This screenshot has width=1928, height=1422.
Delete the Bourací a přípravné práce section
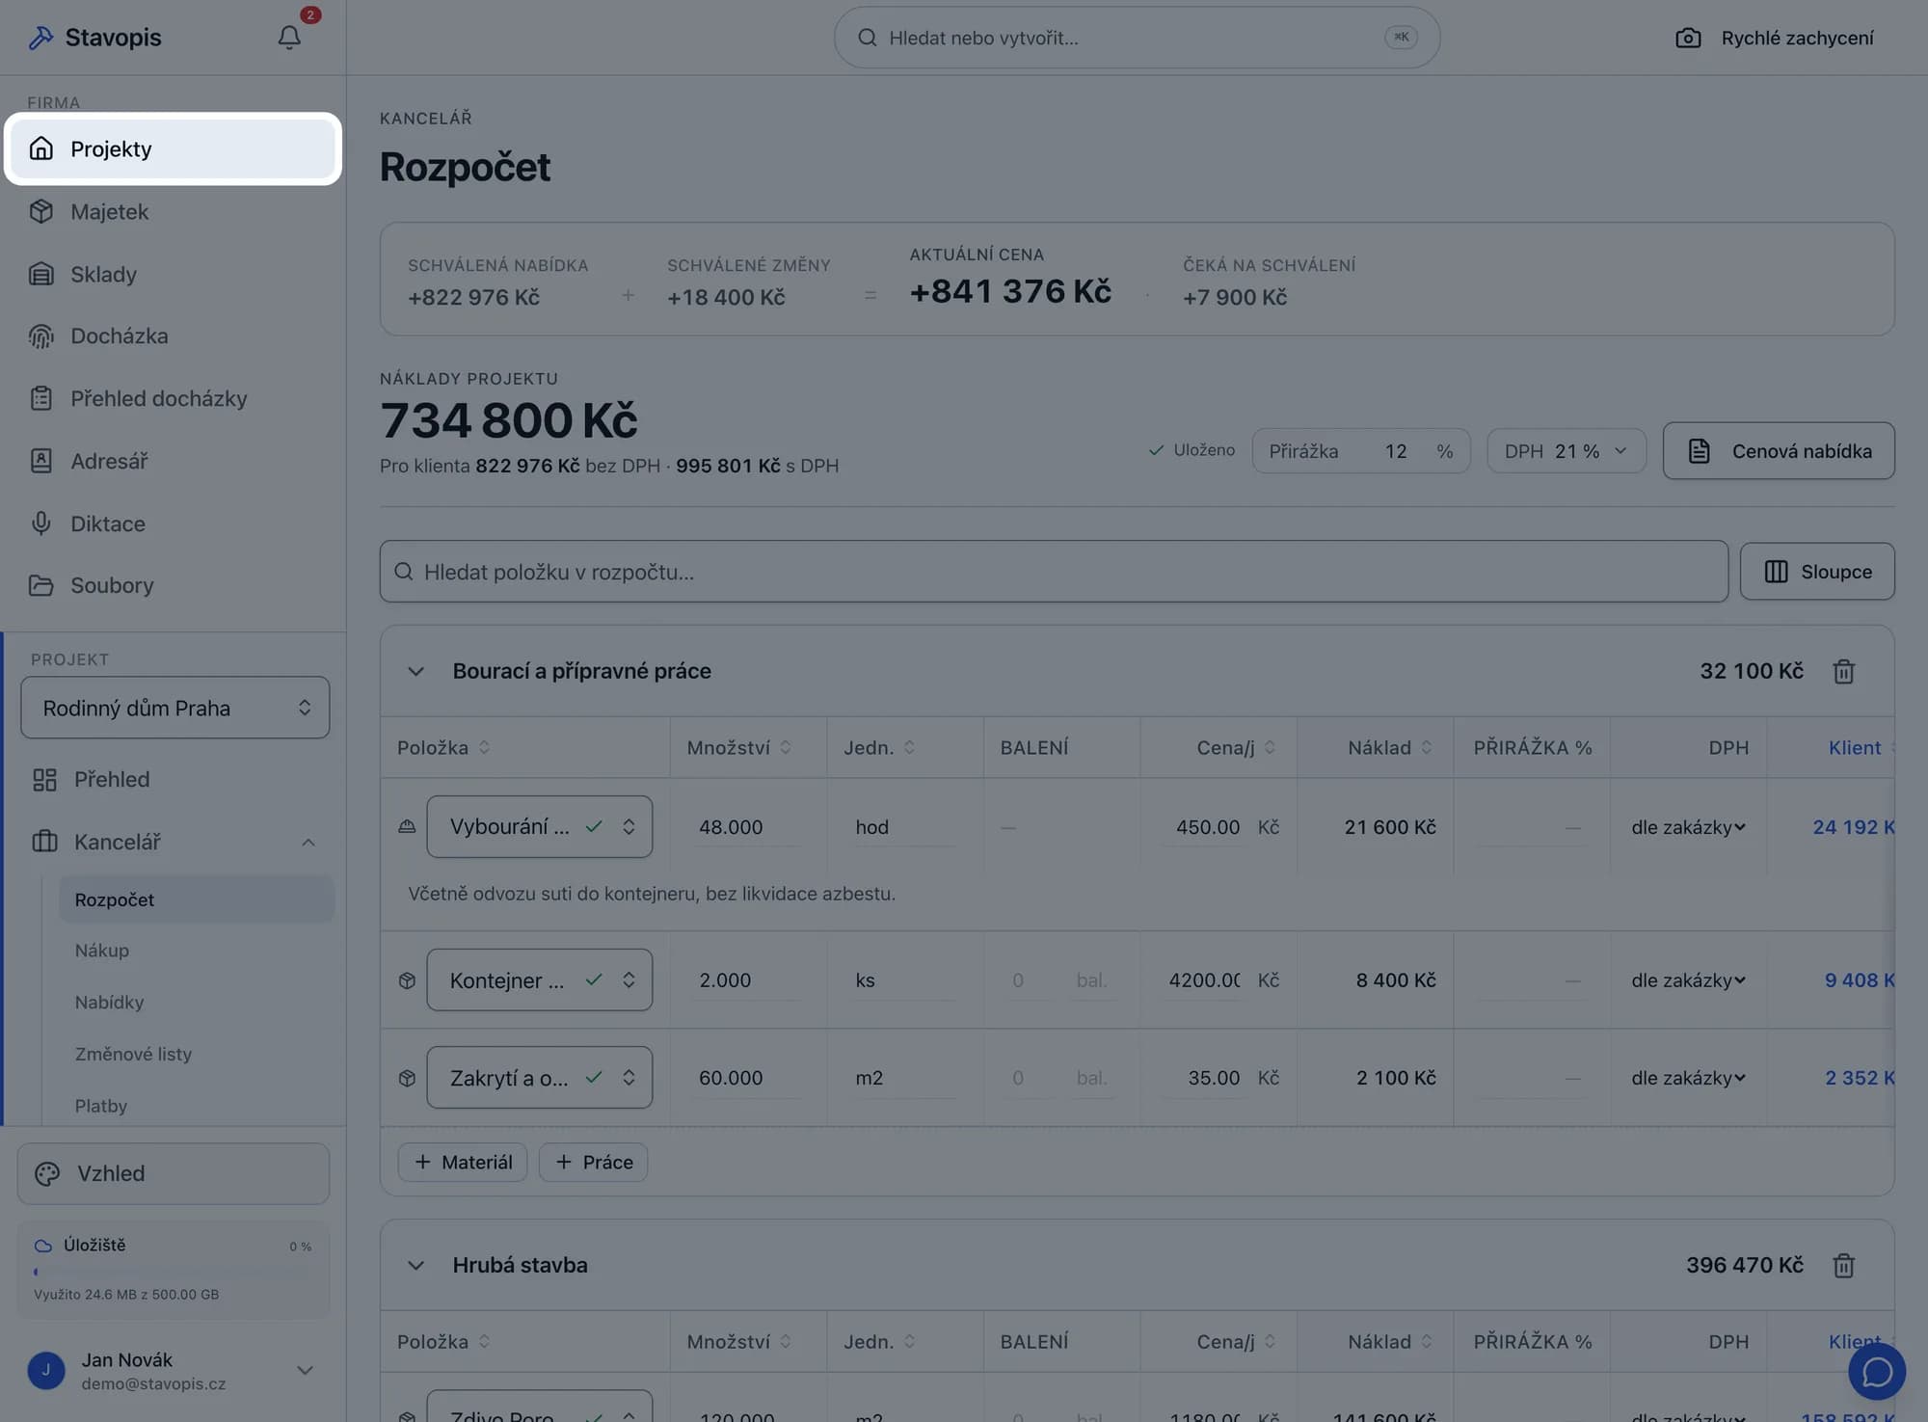pyautogui.click(x=1843, y=671)
